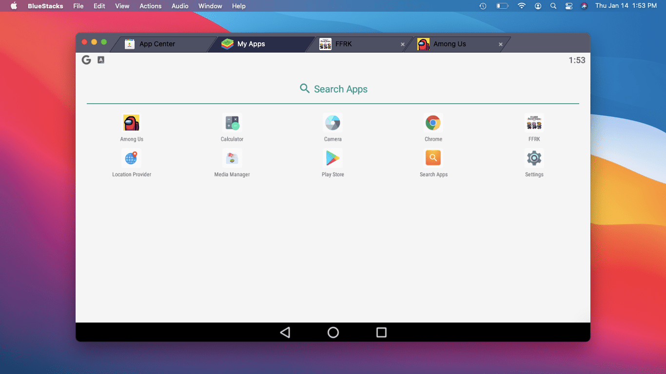Launch the Calculator app
666x374 pixels.
tap(232, 123)
